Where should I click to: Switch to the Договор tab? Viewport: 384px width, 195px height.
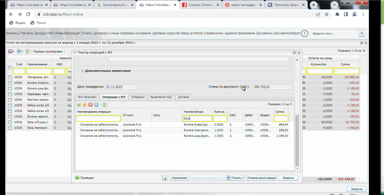click(x=184, y=97)
